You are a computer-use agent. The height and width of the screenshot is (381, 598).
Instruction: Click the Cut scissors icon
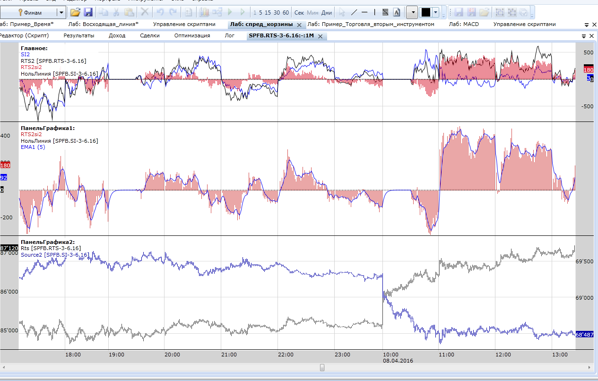click(x=116, y=12)
